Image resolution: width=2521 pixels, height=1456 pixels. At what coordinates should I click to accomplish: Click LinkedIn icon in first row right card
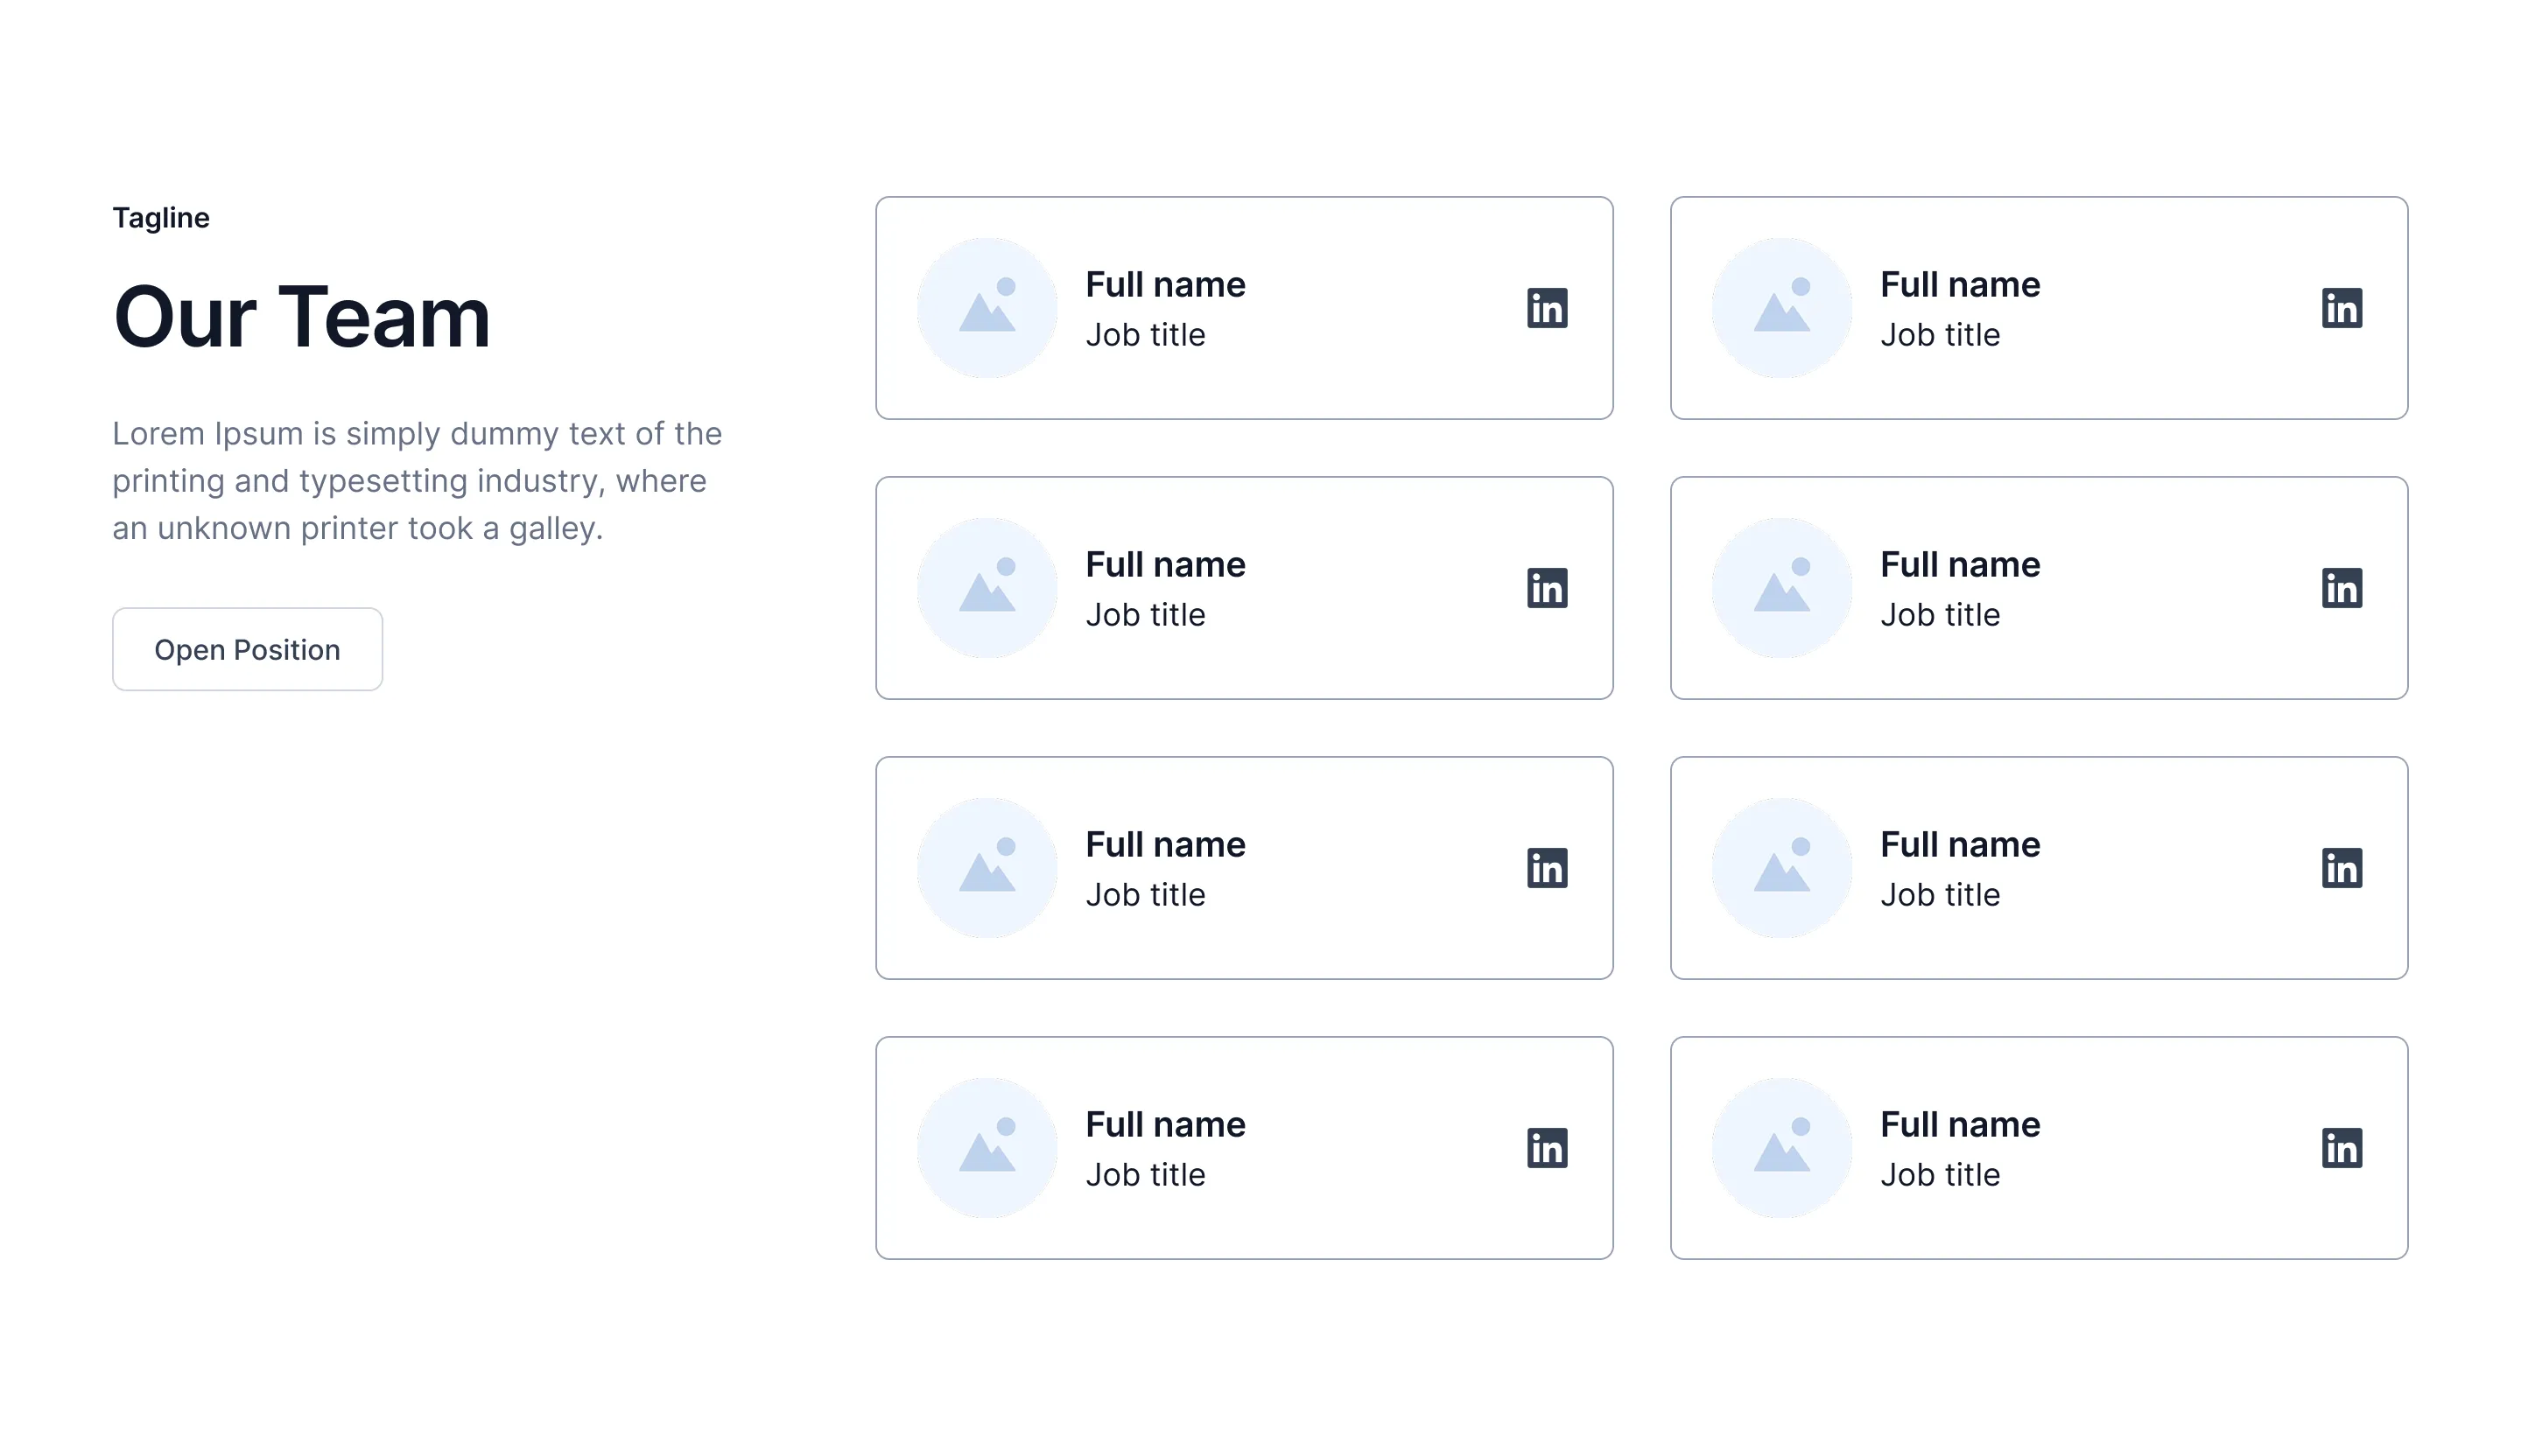(x=2341, y=308)
